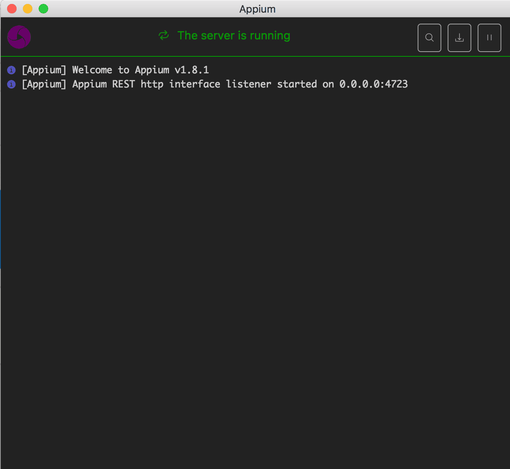Image resolution: width=510 pixels, height=469 pixels.
Task: Click the 'Appium' window title
Action: 257,9
